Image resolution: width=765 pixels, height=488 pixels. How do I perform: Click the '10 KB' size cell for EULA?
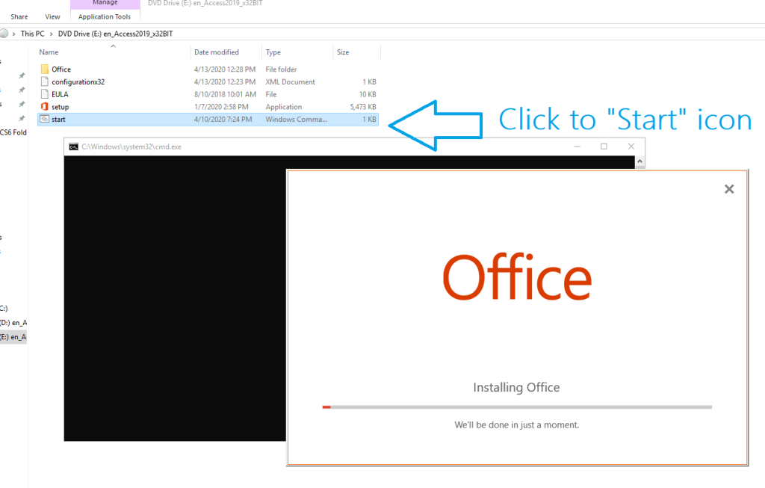368,94
